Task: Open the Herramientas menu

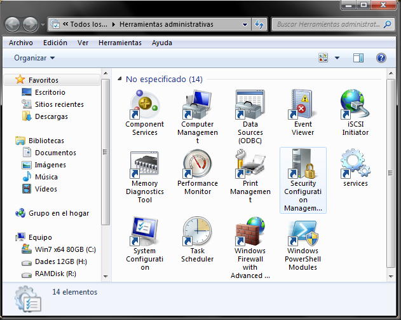Action: tap(120, 43)
